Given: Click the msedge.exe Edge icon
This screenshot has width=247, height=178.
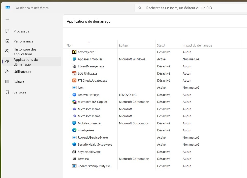Looking at the screenshot, I should coord(74,130).
